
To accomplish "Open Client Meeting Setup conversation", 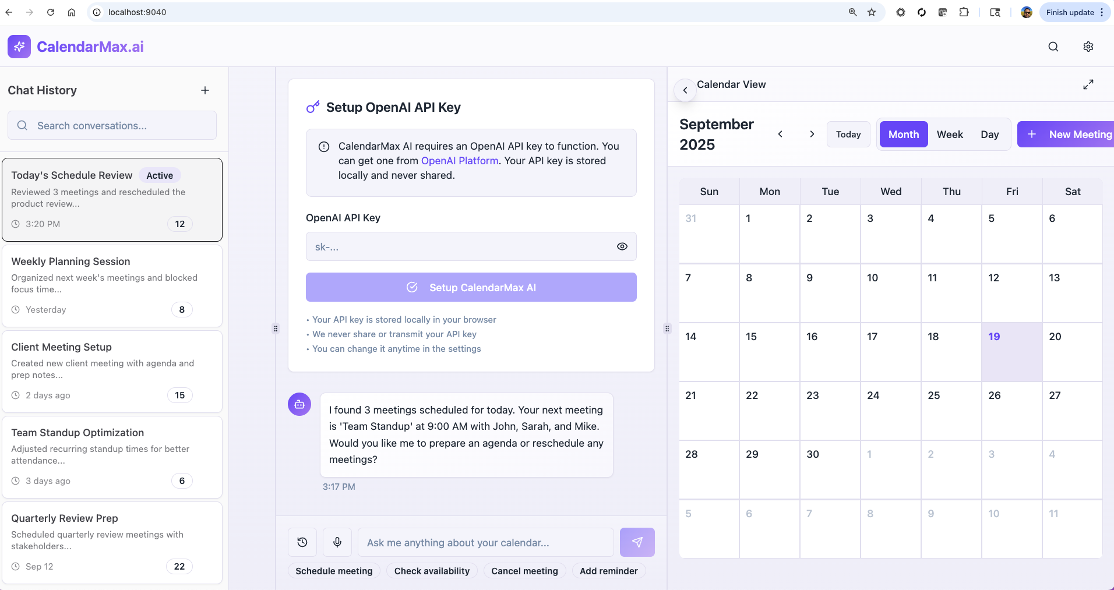I will point(112,372).
